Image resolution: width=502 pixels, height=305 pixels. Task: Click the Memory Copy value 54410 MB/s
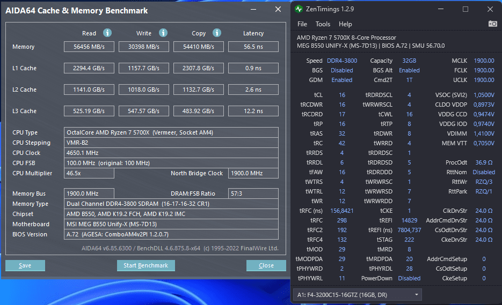click(x=199, y=47)
